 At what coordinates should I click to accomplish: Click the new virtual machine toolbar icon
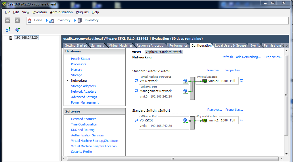tap(8, 30)
